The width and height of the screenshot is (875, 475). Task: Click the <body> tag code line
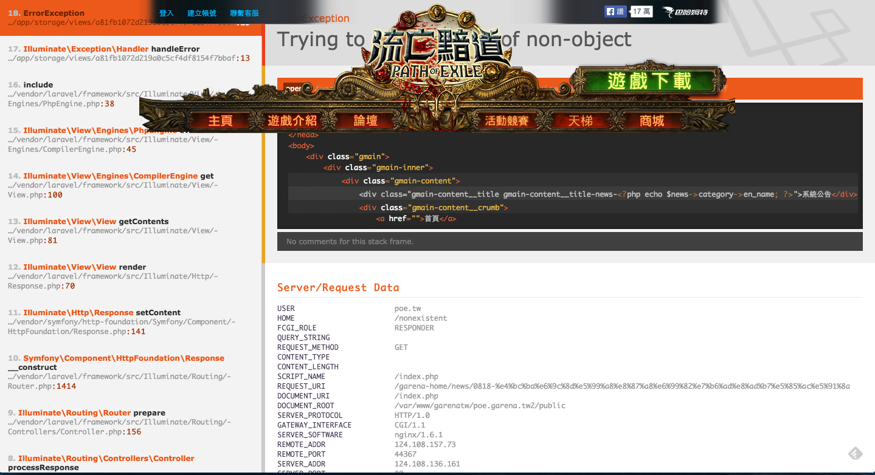tap(301, 146)
